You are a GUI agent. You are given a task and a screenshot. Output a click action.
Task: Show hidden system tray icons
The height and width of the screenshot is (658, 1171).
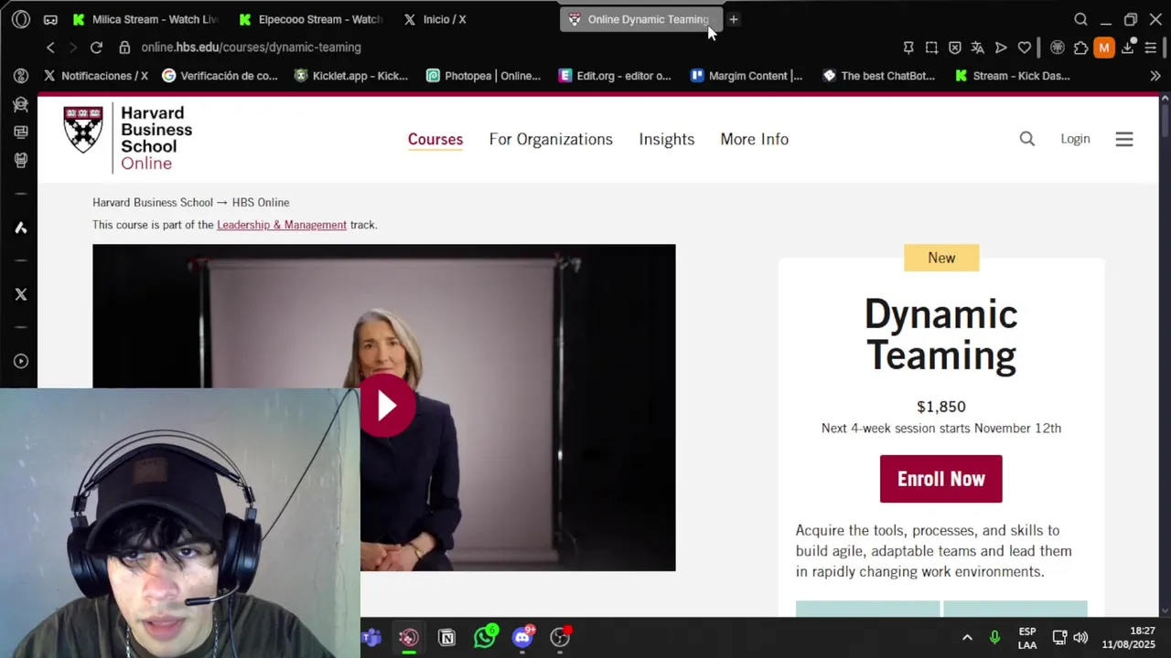967,638
